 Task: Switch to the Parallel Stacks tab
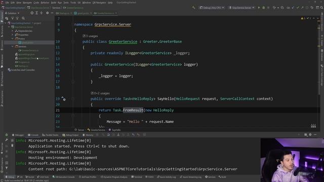51,135
